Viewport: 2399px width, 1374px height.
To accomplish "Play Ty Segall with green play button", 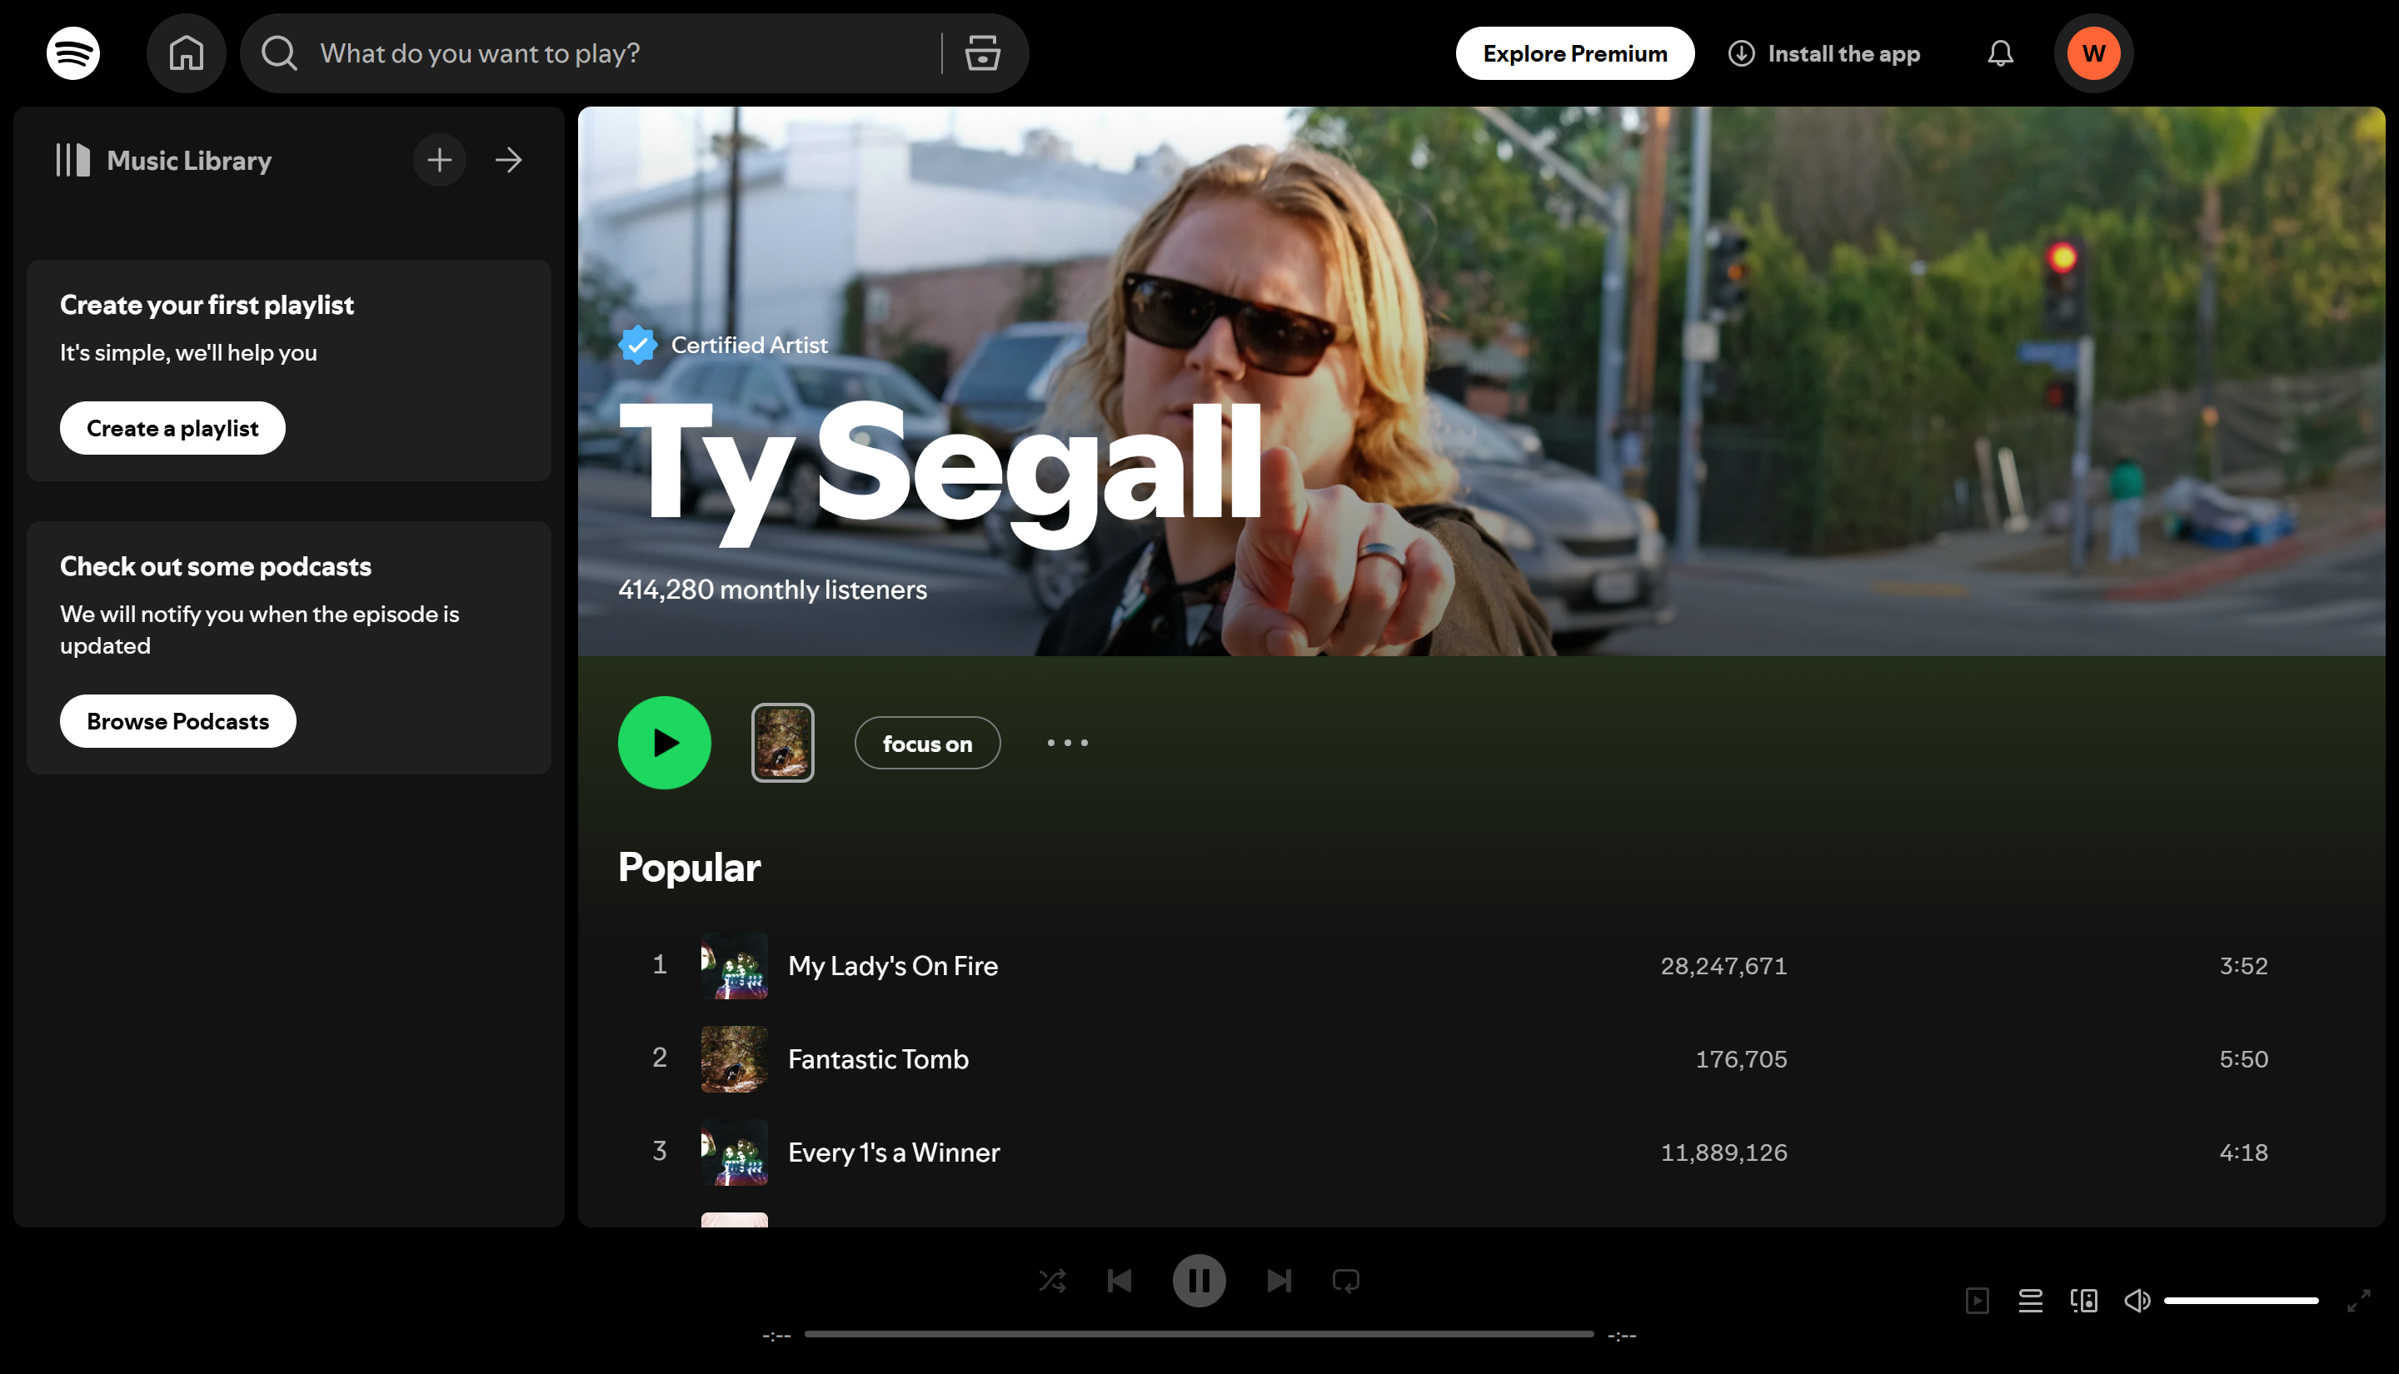I will click(x=665, y=744).
